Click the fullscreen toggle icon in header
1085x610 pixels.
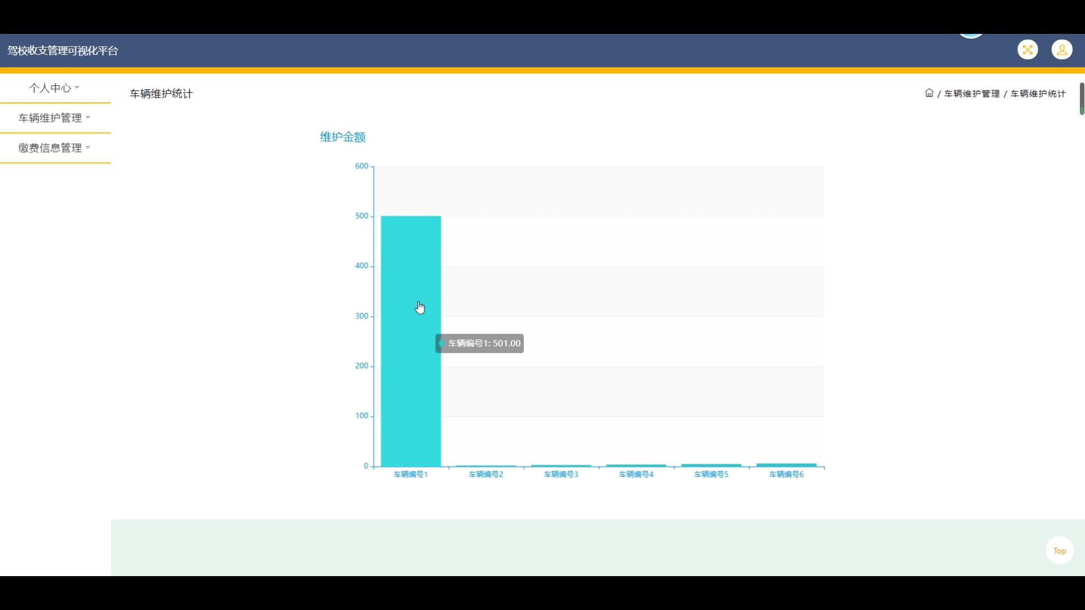pyautogui.click(x=1027, y=50)
